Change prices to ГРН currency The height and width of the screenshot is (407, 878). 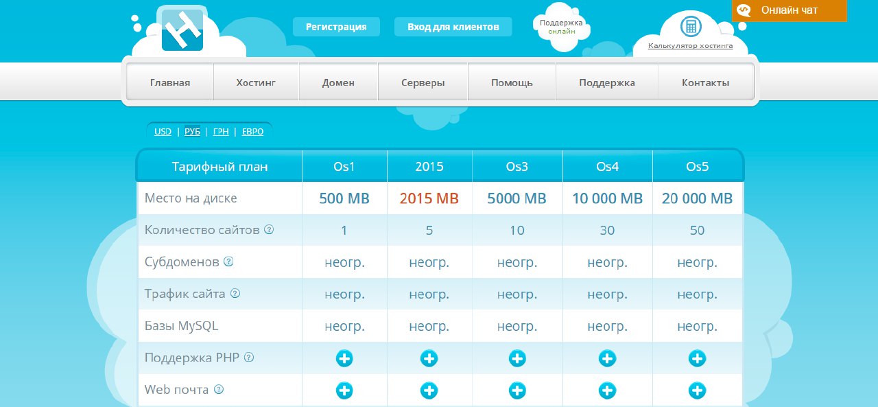click(221, 132)
